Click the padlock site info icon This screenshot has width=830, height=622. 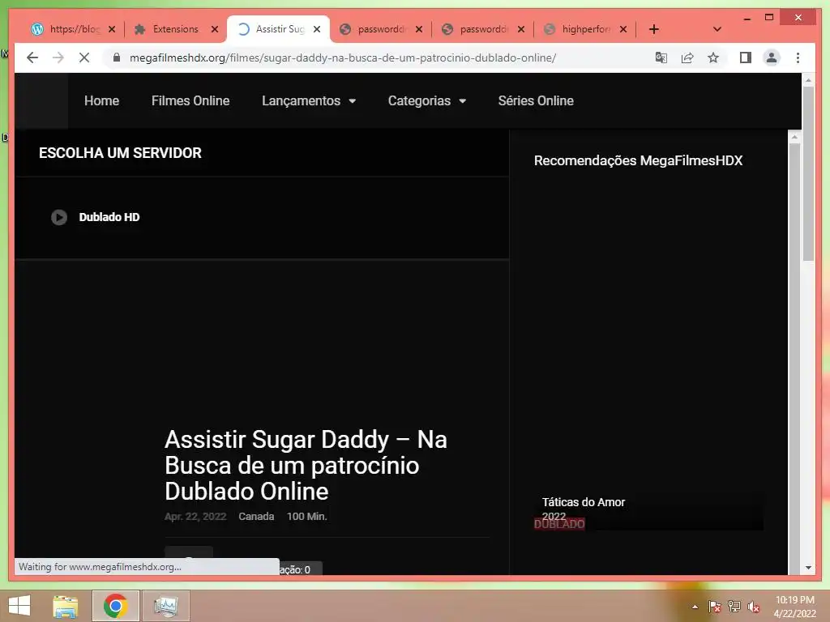(x=117, y=58)
